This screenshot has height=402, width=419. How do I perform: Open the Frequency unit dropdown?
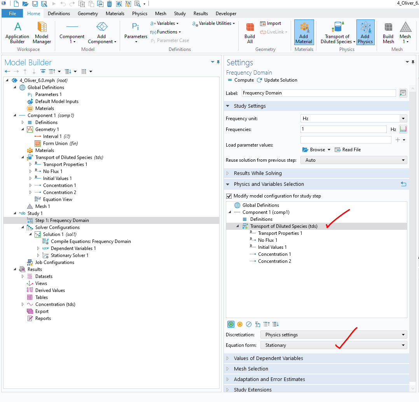point(353,119)
